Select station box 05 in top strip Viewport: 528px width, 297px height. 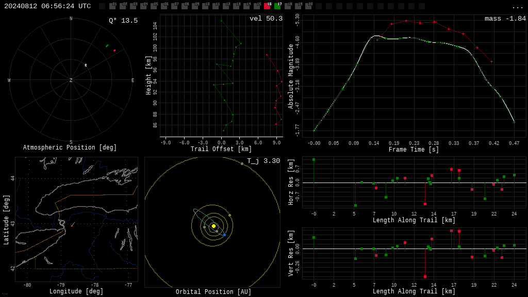click(x=154, y=6)
